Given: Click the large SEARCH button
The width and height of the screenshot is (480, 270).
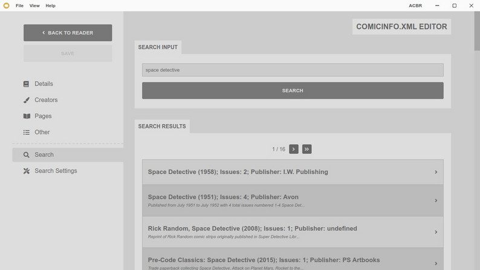Looking at the screenshot, I should 293,90.
